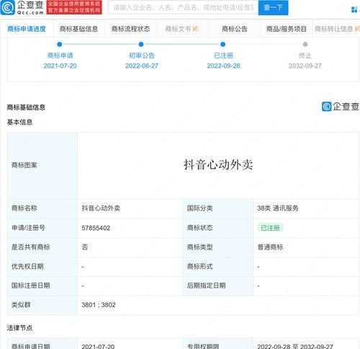The height and width of the screenshot is (349, 360).
Task: Click the search input field
Action: point(183,7)
